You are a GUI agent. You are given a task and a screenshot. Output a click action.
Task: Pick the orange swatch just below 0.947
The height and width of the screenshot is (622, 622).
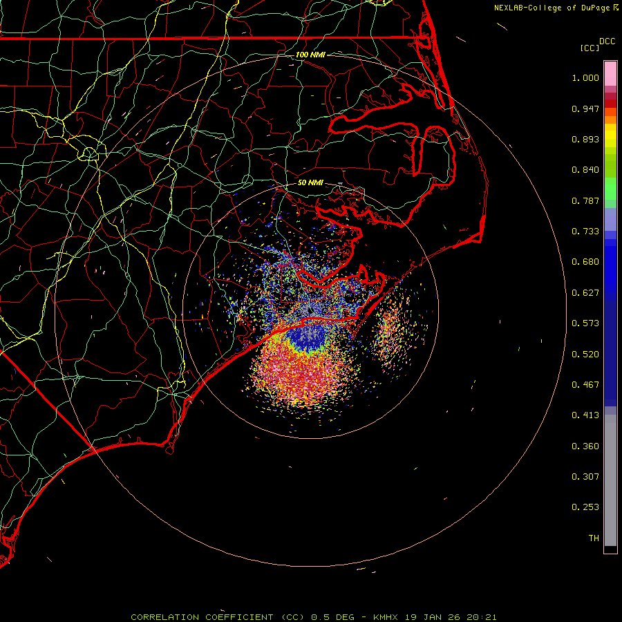[610, 112]
